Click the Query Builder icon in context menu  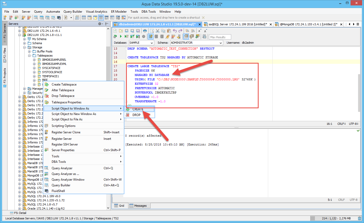(x=47, y=185)
